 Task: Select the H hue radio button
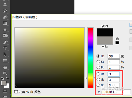(x=98, y=56)
